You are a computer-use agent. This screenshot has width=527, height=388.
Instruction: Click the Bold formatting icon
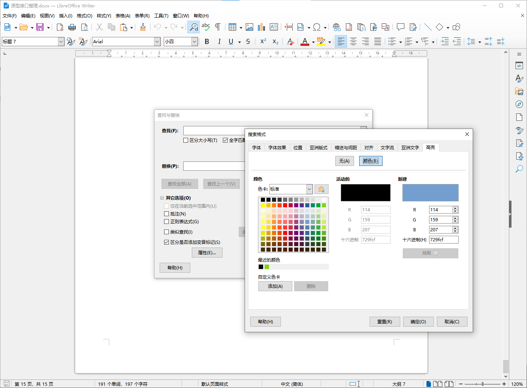(207, 42)
